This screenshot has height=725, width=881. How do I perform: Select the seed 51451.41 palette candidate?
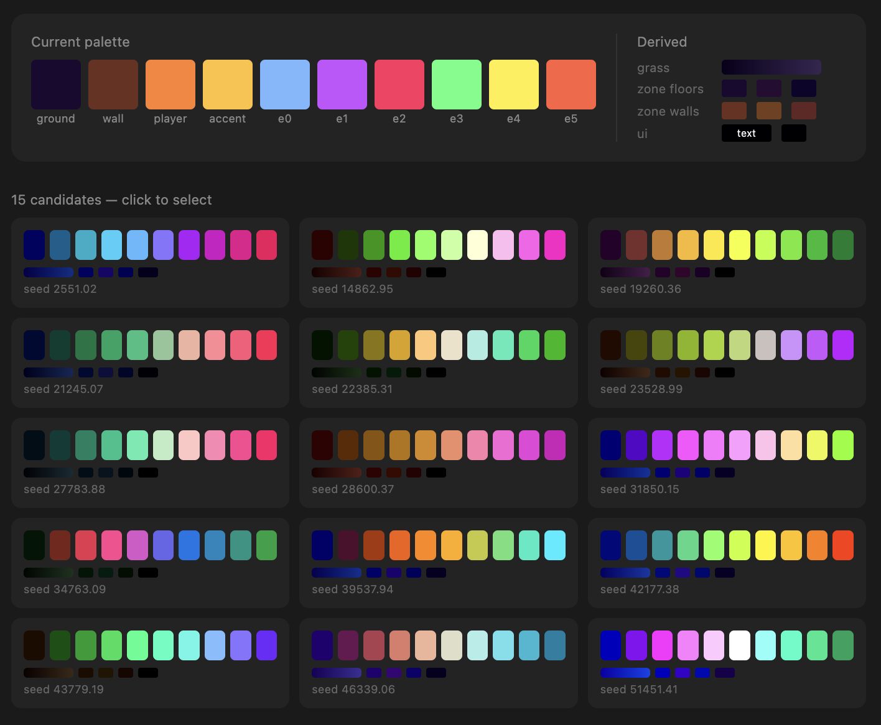point(726,663)
